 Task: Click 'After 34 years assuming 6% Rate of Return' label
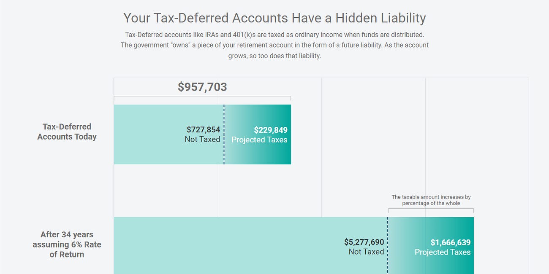[x=67, y=244]
